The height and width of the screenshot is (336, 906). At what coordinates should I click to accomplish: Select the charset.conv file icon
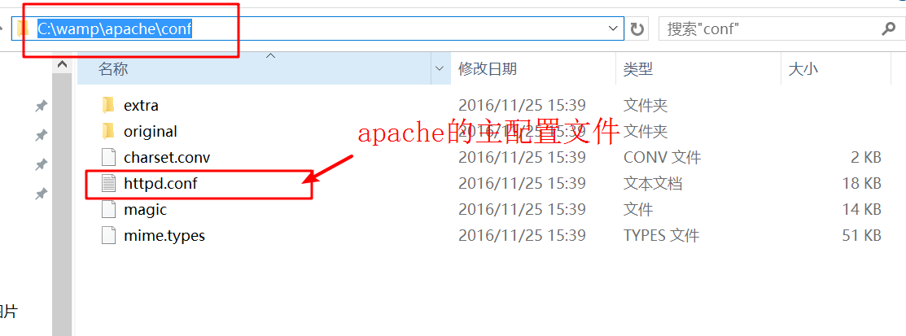click(x=108, y=157)
